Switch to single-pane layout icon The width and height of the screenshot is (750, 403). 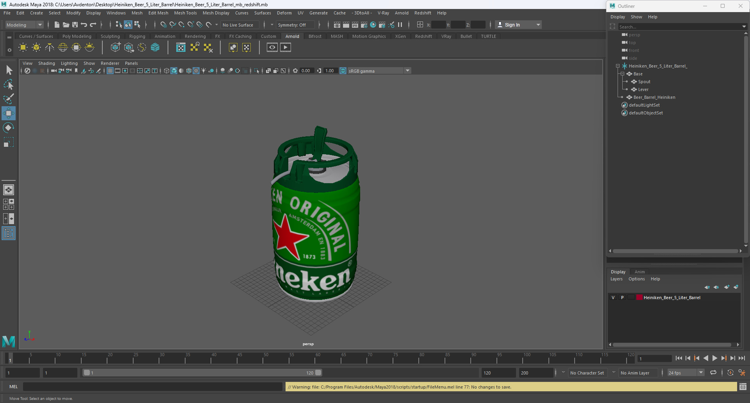9,190
